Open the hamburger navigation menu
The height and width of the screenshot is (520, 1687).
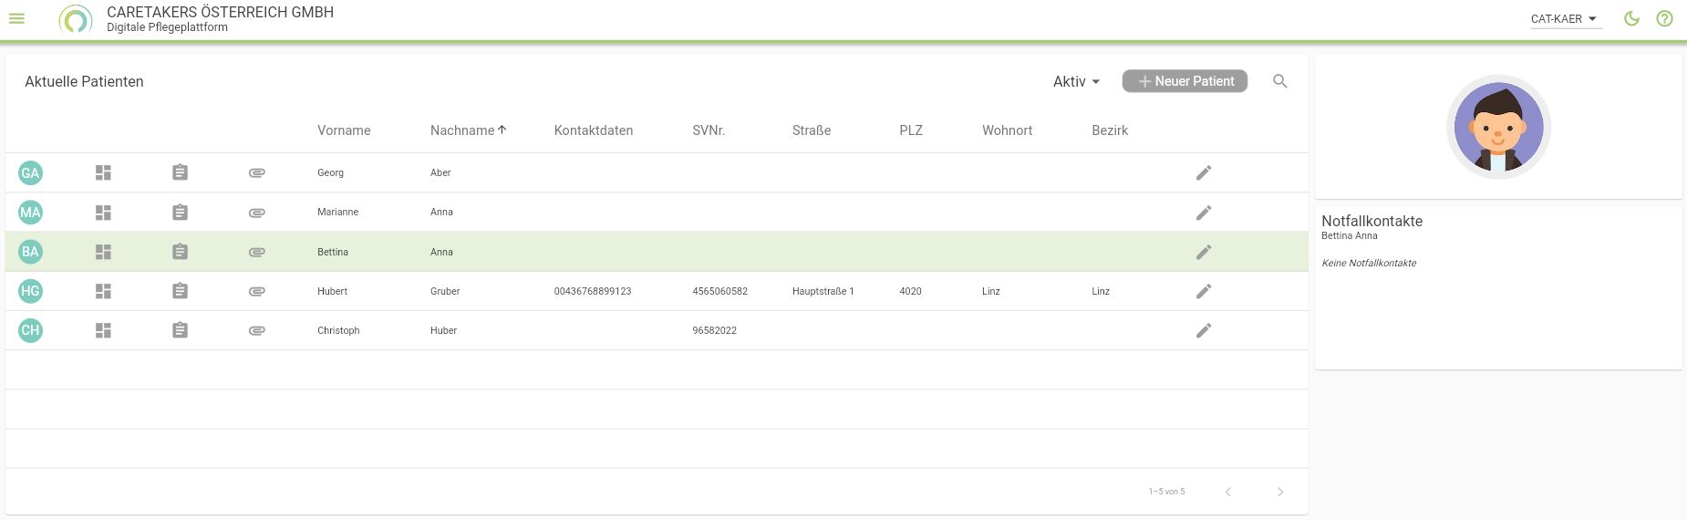[16, 18]
